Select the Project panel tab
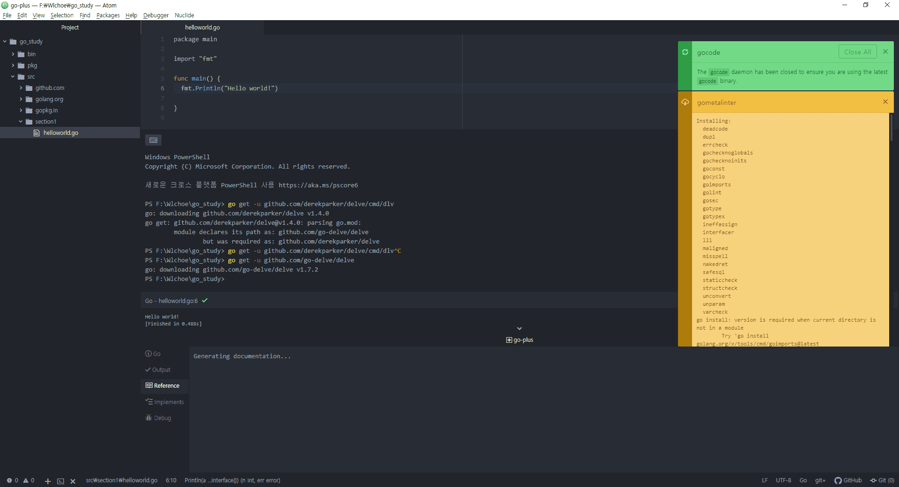This screenshot has width=899, height=487. [x=70, y=28]
